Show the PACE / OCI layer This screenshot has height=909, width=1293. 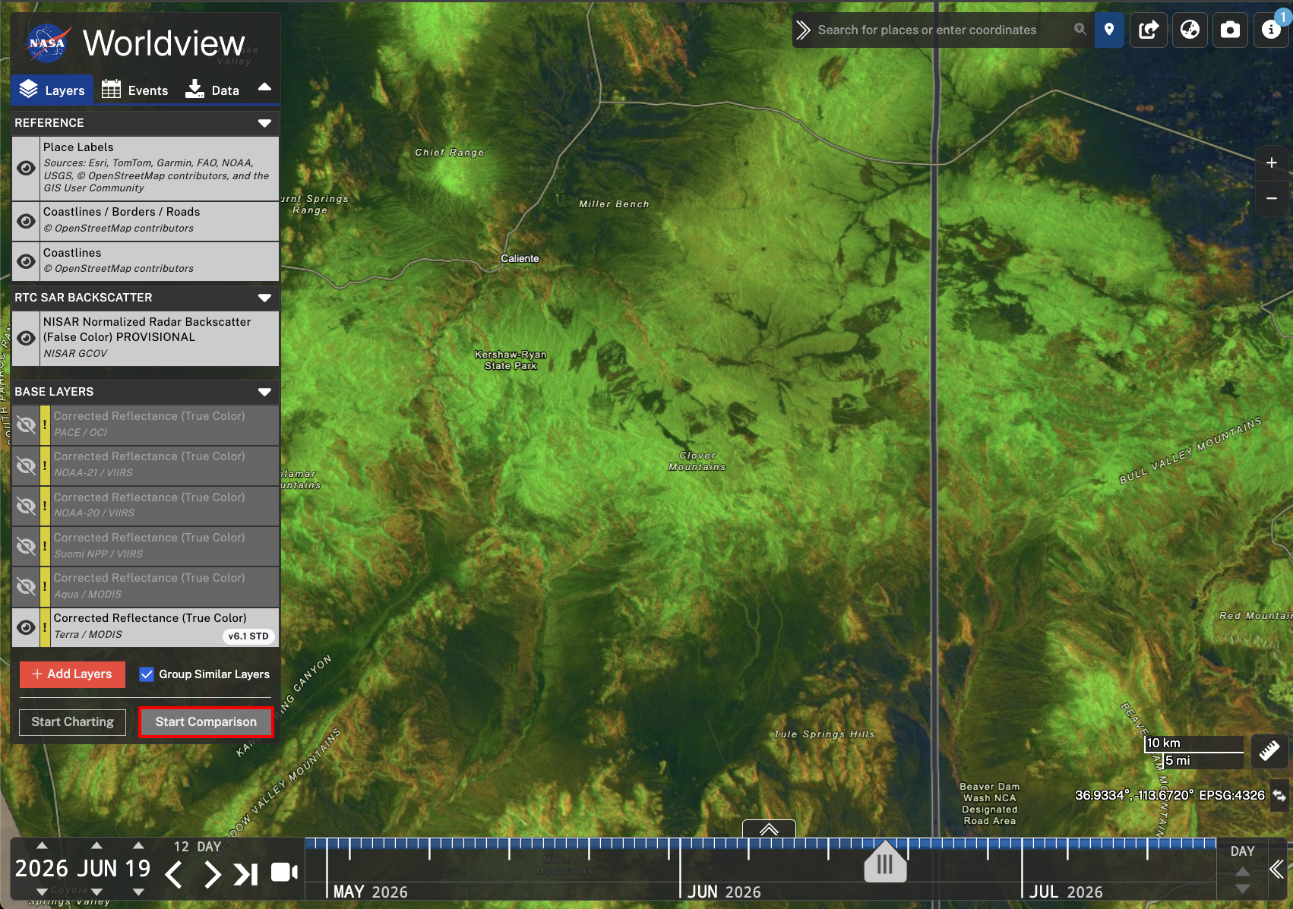(26, 425)
